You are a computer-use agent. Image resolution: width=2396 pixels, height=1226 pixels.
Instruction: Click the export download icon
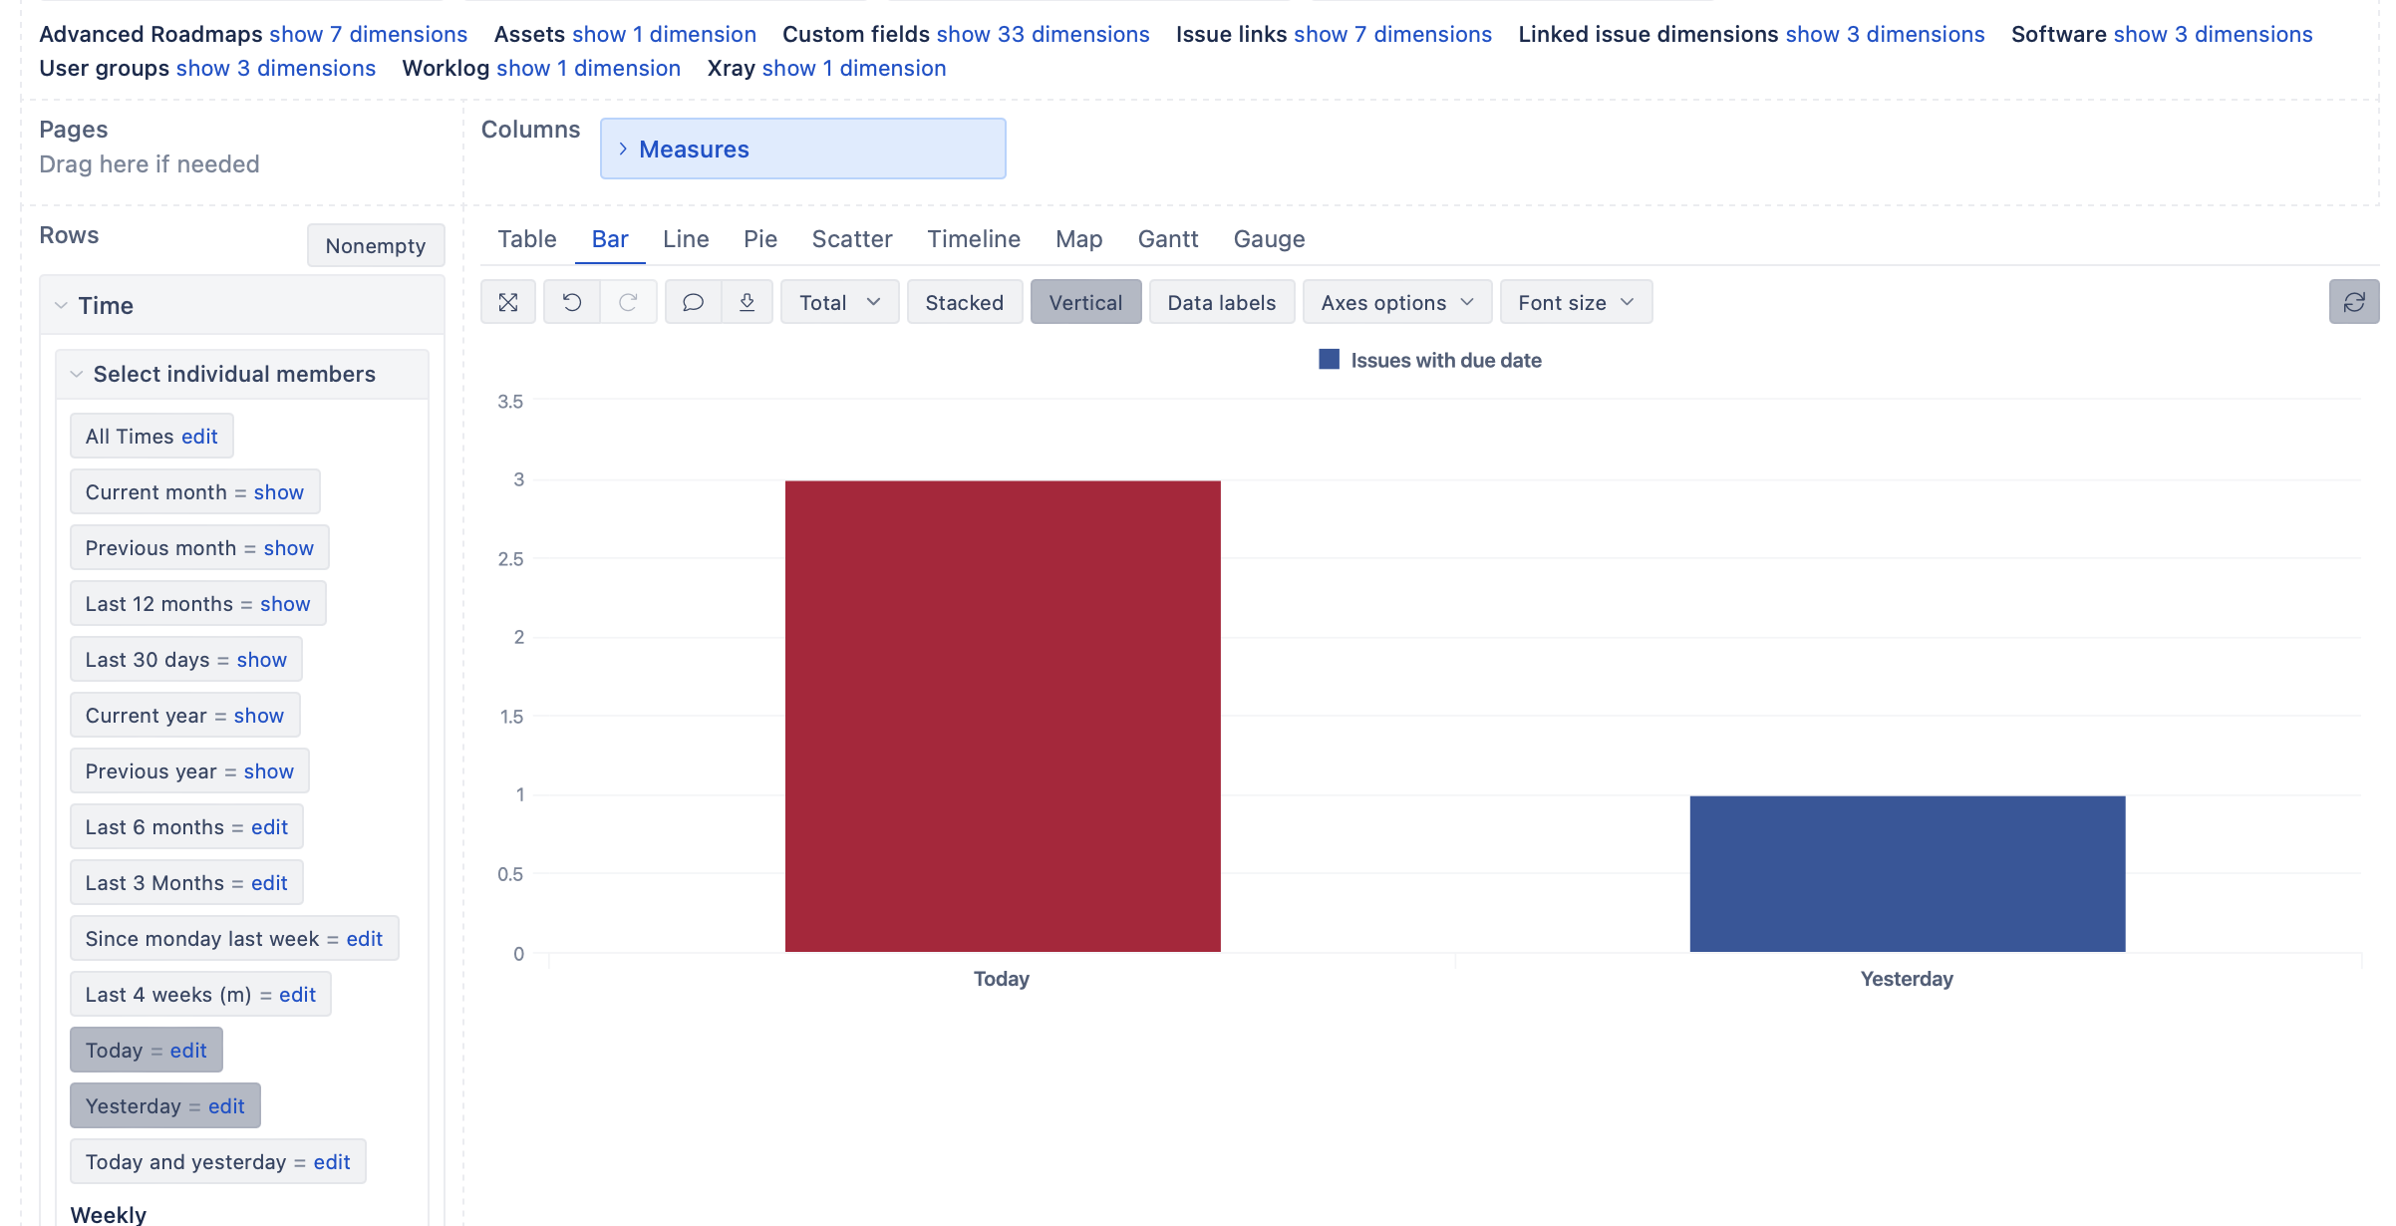747,302
